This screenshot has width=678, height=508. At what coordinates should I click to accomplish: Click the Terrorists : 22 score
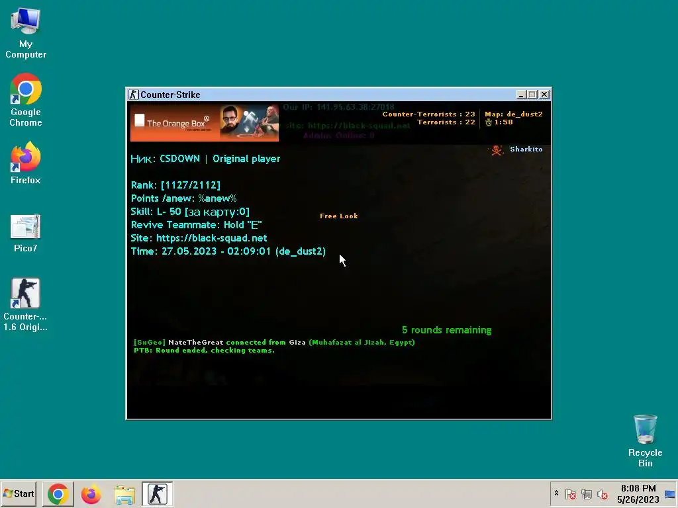[446, 122]
